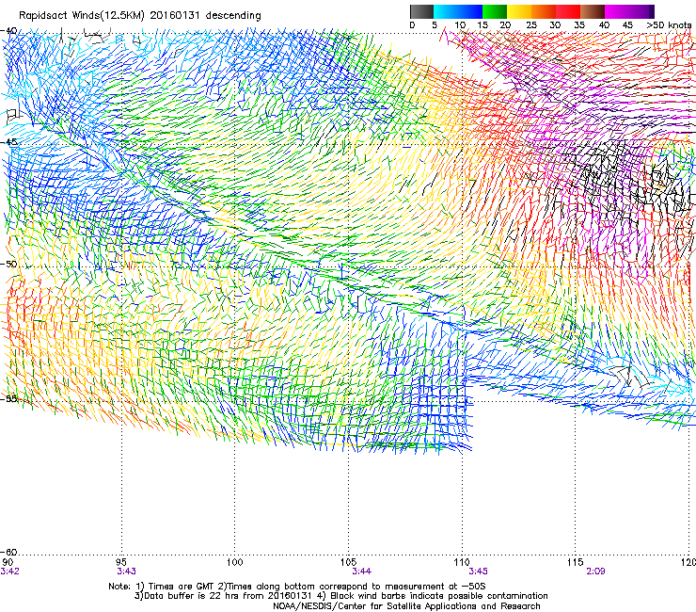Click the 'NOAA/NESDIS/Center for Satellite Applications and Research' credit

point(406,606)
